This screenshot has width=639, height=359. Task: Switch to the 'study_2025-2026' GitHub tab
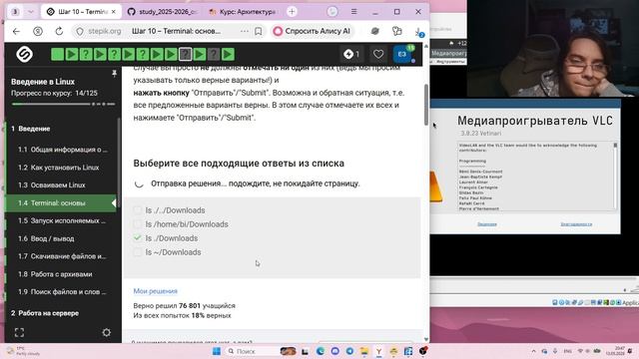pyautogui.click(x=163, y=12)
